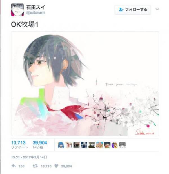This screenshot has width=169, height=174.
Task: Click the purple-and-yellow liker avatar
Action: [115, 145]
